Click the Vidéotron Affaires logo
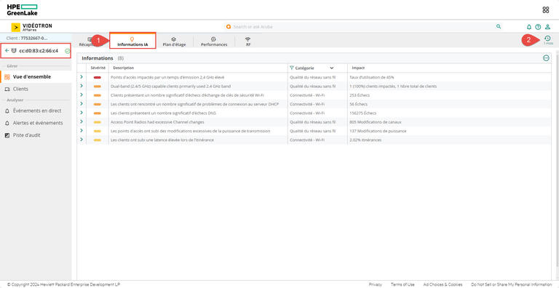The image size is (559, 288). (x=32, y=27)
